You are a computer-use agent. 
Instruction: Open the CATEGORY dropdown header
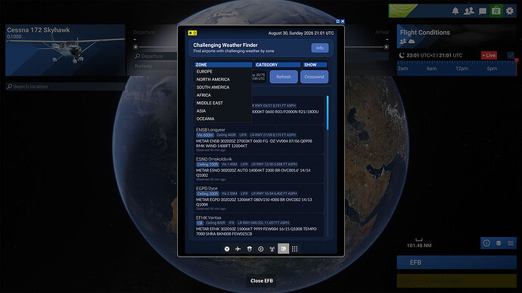(278, 65)
